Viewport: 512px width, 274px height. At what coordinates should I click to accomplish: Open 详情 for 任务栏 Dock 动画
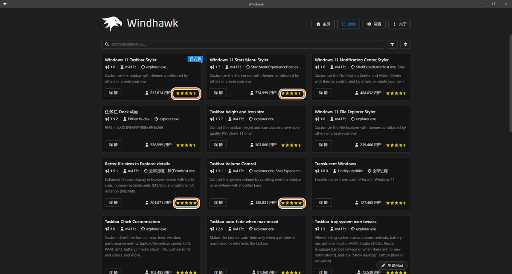(113, 145)
